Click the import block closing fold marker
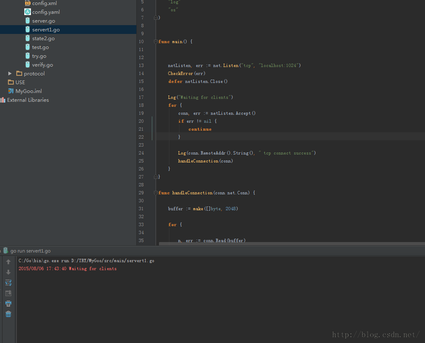This screenshot has height=343, width=425. coord(156,18)
